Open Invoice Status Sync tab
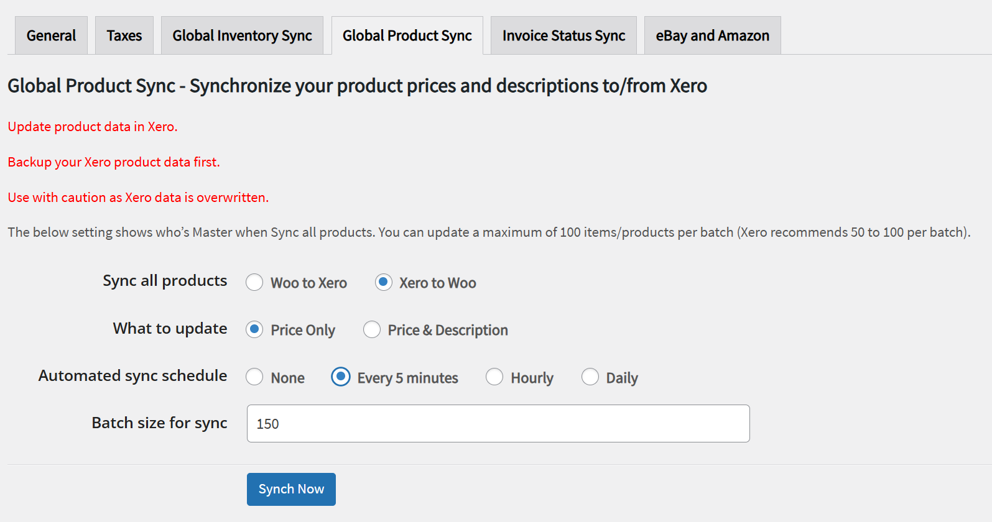The height and width of the screenshot is (522, 992). coord(563,36)
